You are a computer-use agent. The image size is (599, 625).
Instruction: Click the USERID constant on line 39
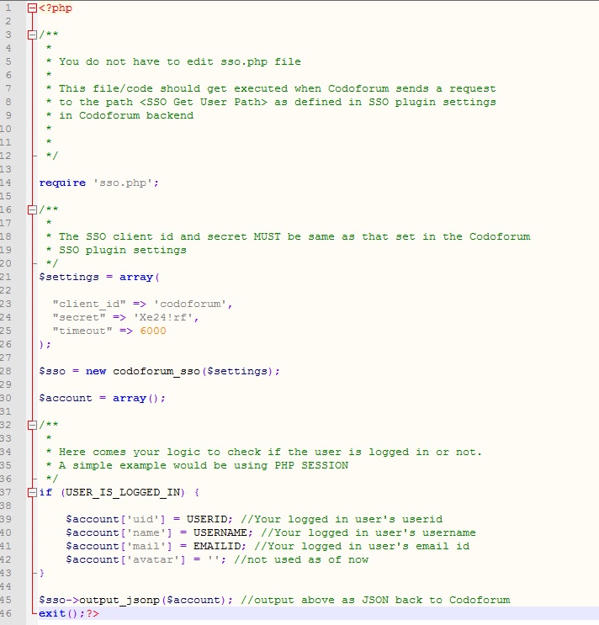pos(206,519)
